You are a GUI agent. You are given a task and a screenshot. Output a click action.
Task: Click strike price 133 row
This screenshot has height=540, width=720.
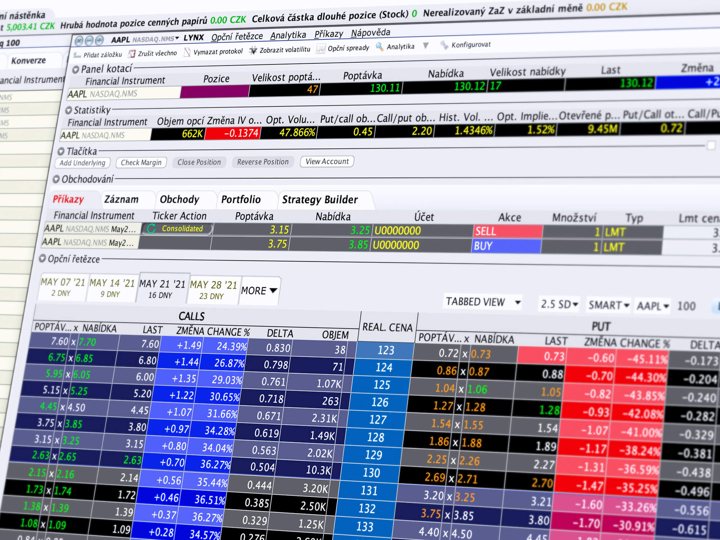pyautogui.click(x=365, y=527)
